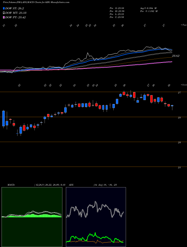Select the DOW PT: 23.42 label
Screen dimensions: 187x247
click(15, 17)
